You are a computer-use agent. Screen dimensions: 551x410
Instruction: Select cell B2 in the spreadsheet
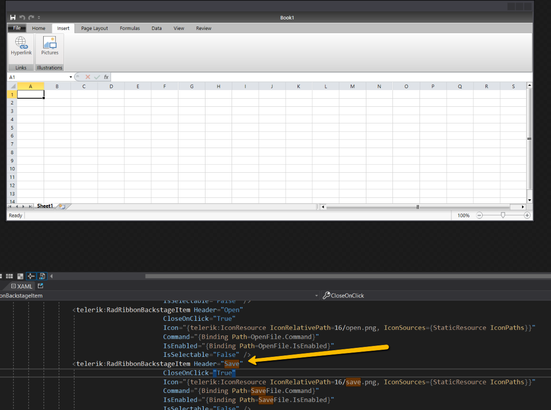pyautogui.click(x=57, y=102)
